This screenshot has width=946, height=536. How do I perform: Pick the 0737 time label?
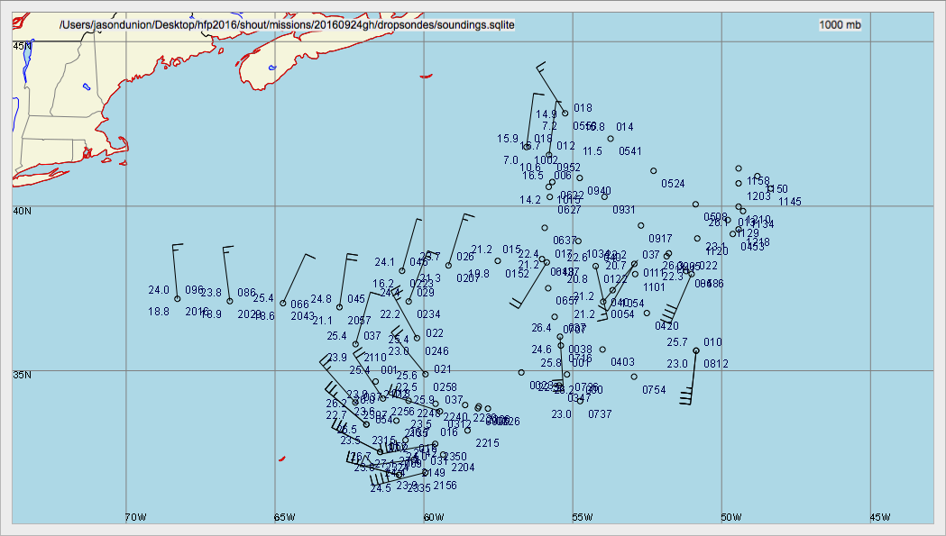click(x=600, y=414)
